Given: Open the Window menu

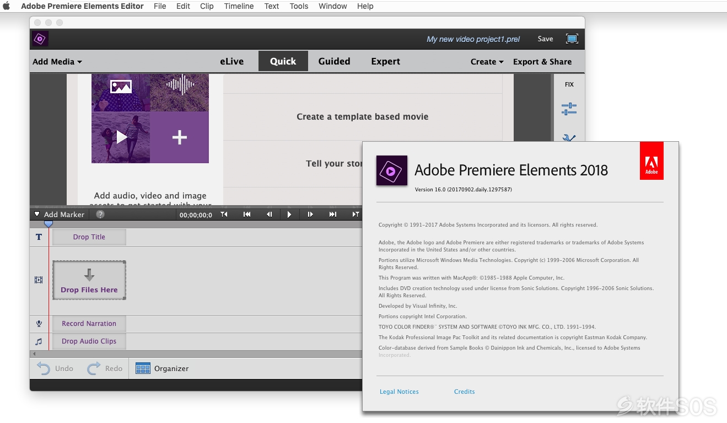Looking at the screenshot, I should click(x=333, y=6).
